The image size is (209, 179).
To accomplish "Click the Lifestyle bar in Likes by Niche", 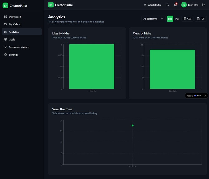I will point(92,67).
